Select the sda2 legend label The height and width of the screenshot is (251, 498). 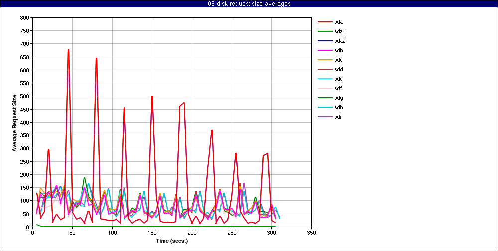340,41
